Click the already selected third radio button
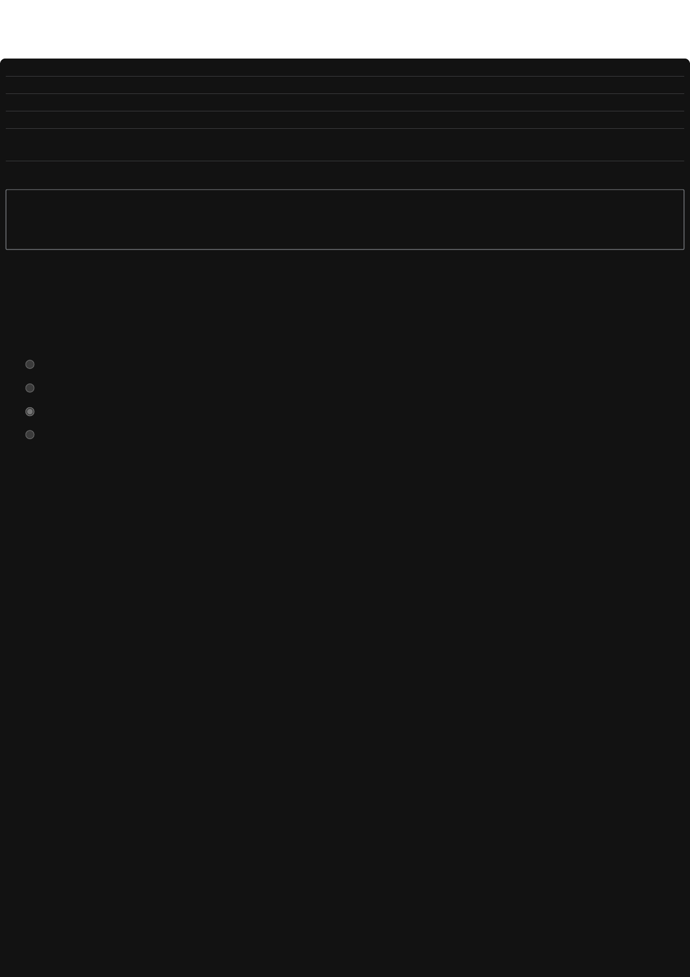 pos(30,411)
